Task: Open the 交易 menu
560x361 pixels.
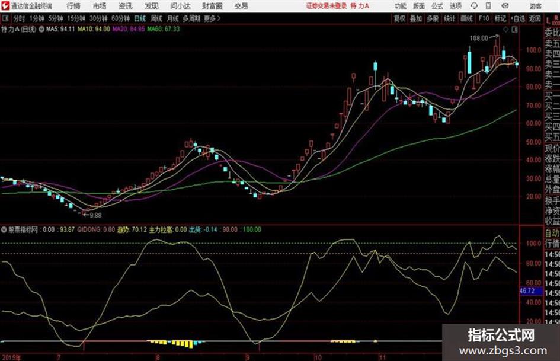Action: 241,6
